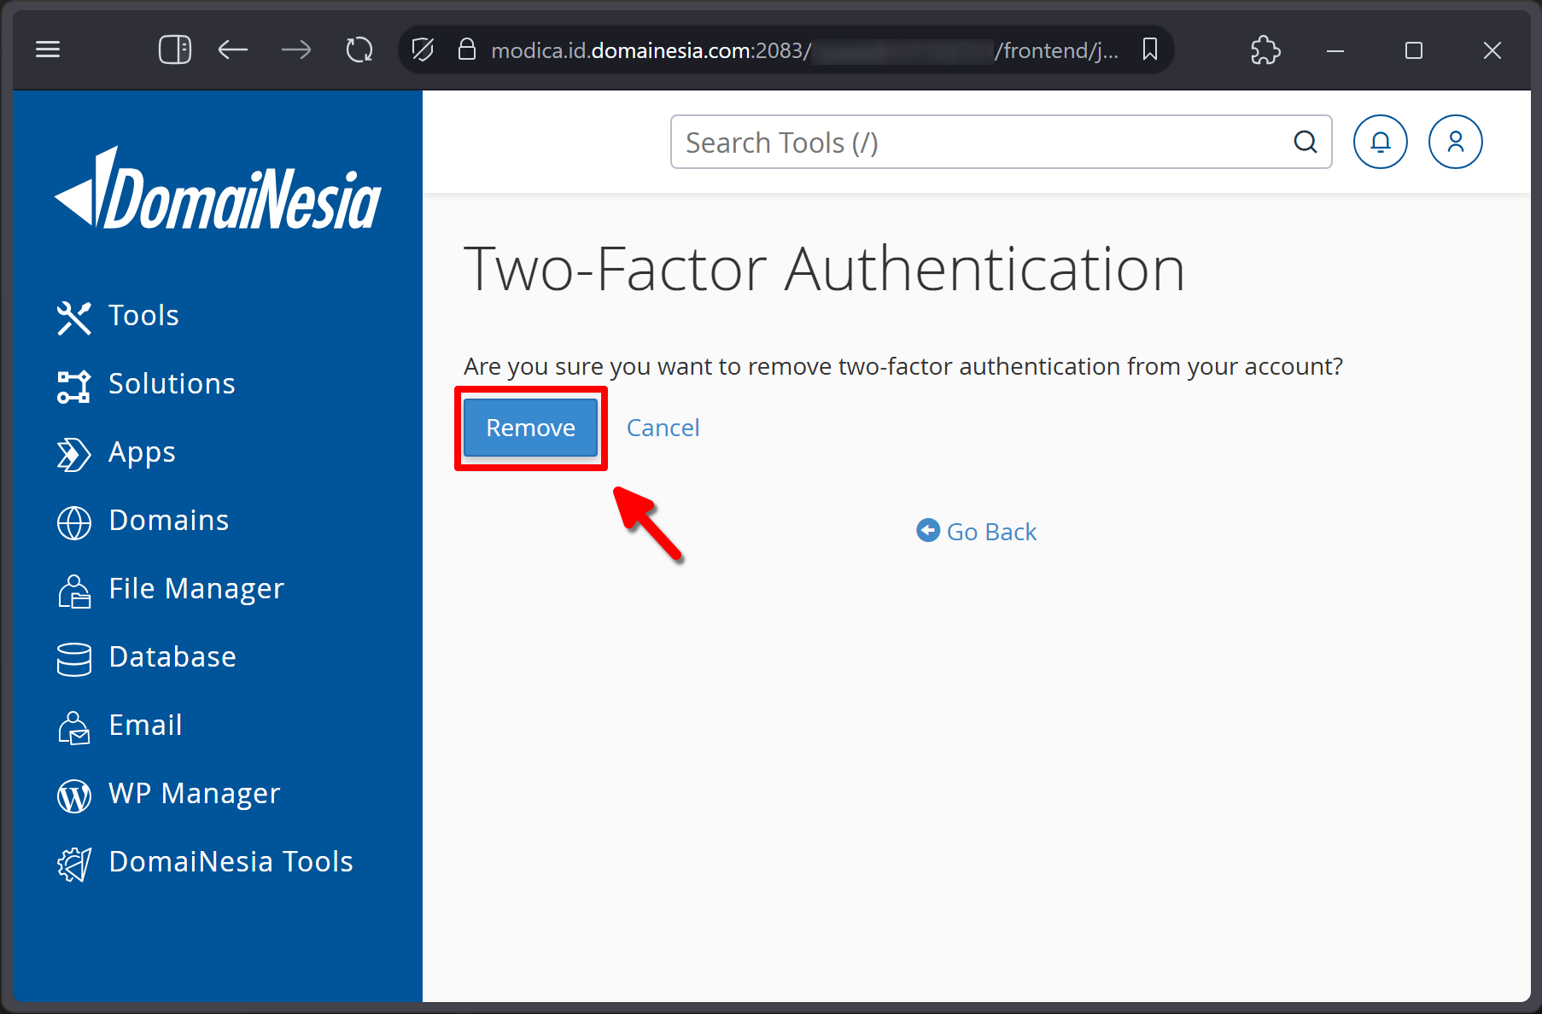Open the browser extensions puzzle icon

1265,50
